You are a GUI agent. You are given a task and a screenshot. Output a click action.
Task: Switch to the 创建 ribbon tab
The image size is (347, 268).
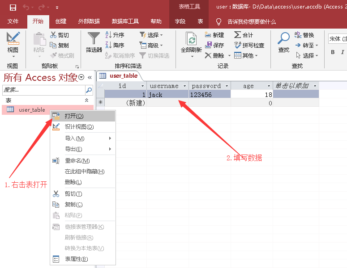point(61,21)
